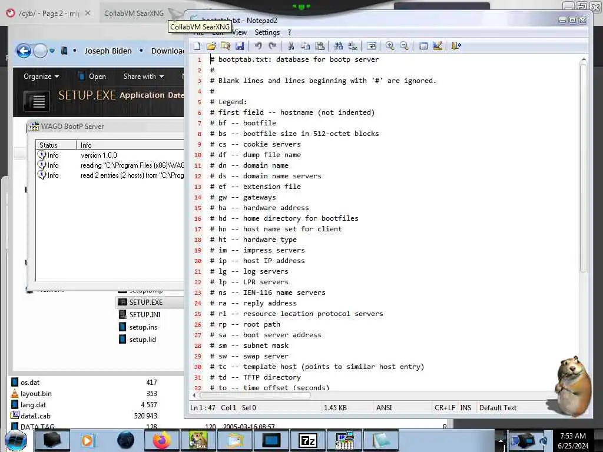
Task: Open the Windows Start menu orb
Action: click(15, 440)
